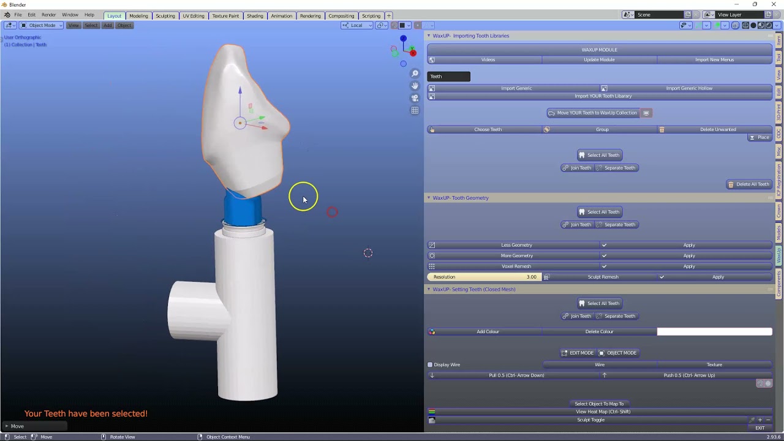Open the viewport Add menu
This screenshot has height=441, width=784.
(x=108, y=25)
